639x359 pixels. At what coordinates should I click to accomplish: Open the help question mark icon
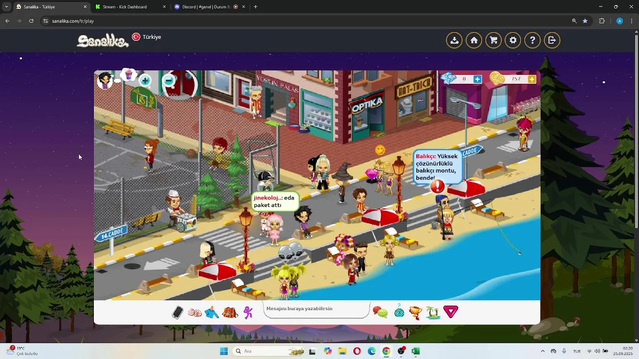tap(533, 40)
